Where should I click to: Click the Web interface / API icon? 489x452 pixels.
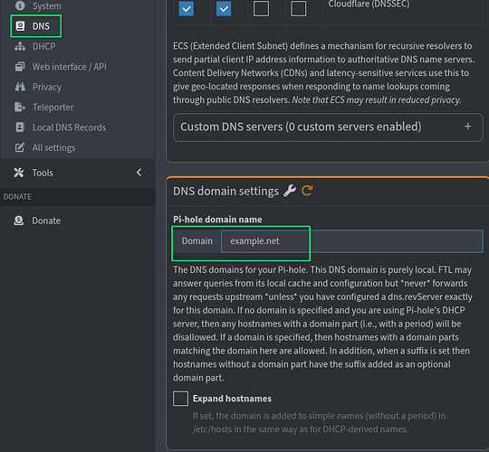point(20,67)
